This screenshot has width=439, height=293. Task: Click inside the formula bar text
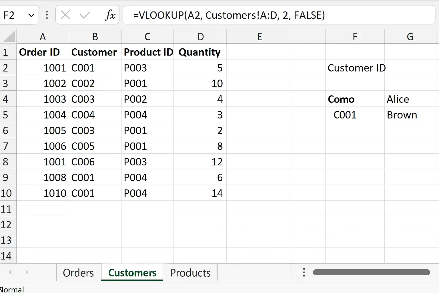pos(229,15)
